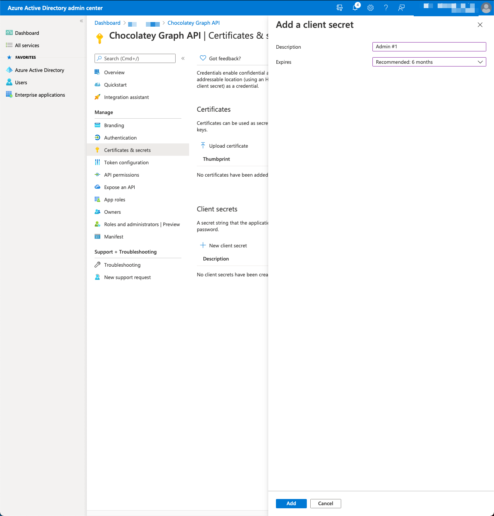
Task: Click the API permissions icon
Action: point(97,175)
